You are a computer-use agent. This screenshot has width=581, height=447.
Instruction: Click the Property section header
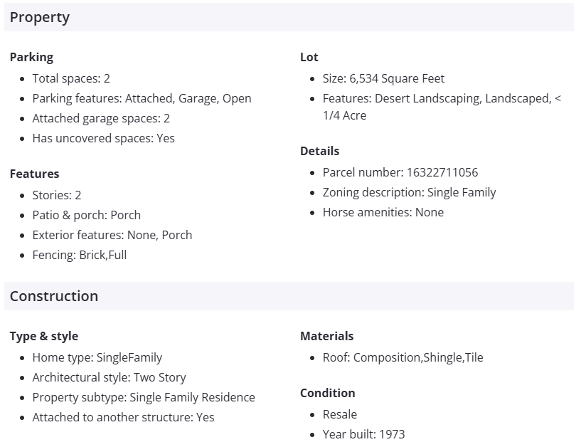[x=40, y=18]
